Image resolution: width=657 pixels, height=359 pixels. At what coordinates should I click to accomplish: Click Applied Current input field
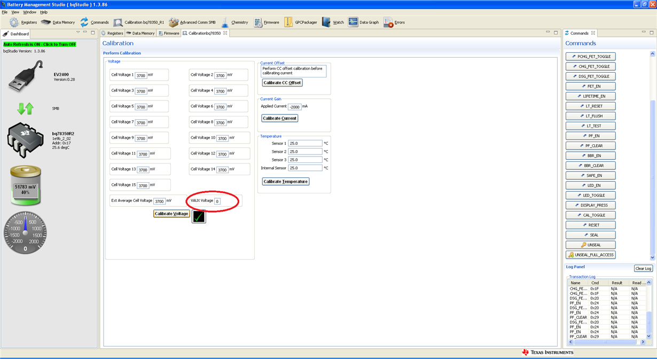[x=294, y=107]
